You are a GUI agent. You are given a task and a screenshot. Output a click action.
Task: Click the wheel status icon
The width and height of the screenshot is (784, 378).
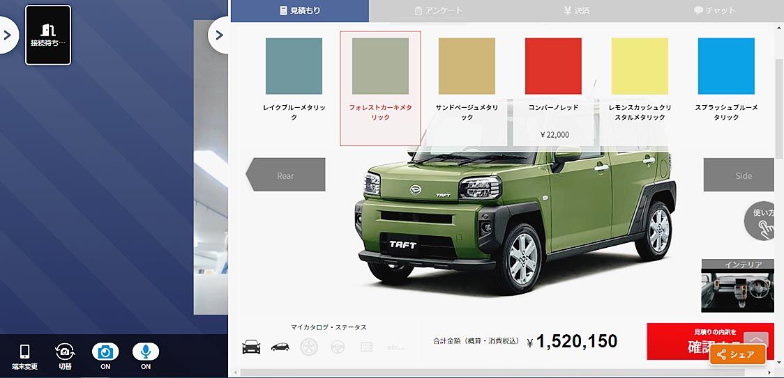click(309, 347)
